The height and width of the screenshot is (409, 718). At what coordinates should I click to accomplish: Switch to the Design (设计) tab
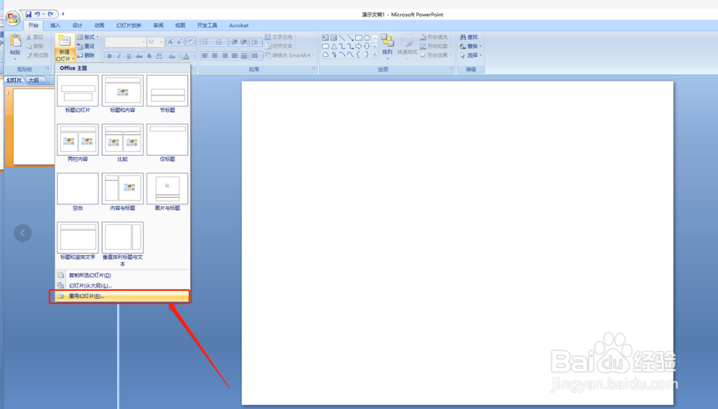(78, 25)
